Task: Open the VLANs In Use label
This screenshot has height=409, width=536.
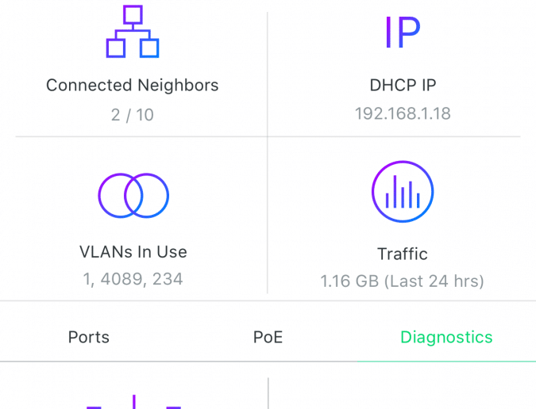Action: click(133, 252)
